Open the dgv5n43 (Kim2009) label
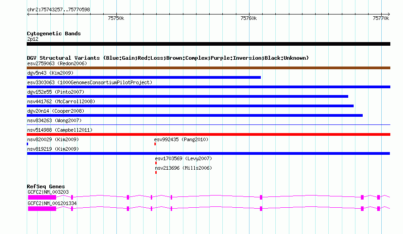 pos(50,73)
